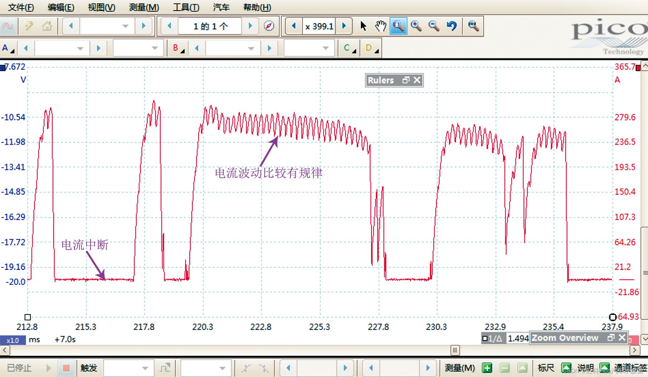
Task: Select the hand pan tool
Action: (x=380, y=26)
